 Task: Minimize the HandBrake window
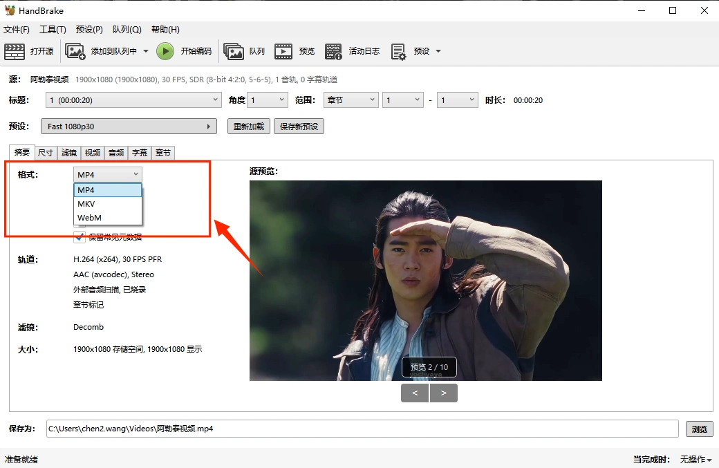coord(642,10)
